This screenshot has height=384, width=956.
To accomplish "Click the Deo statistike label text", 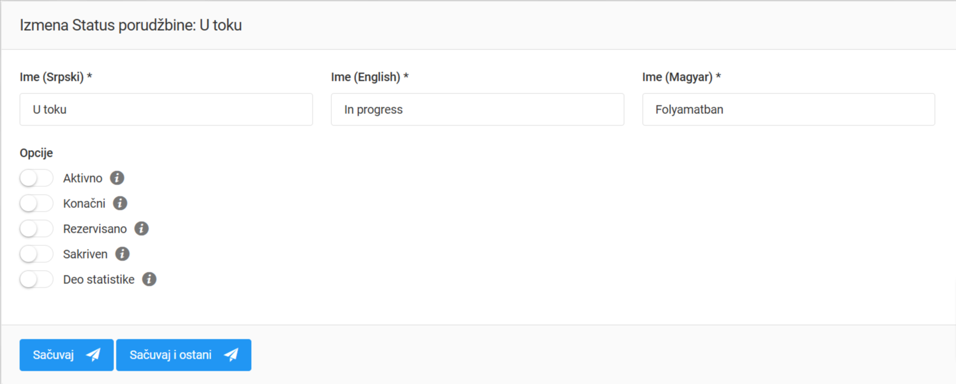I will point(98,279).
